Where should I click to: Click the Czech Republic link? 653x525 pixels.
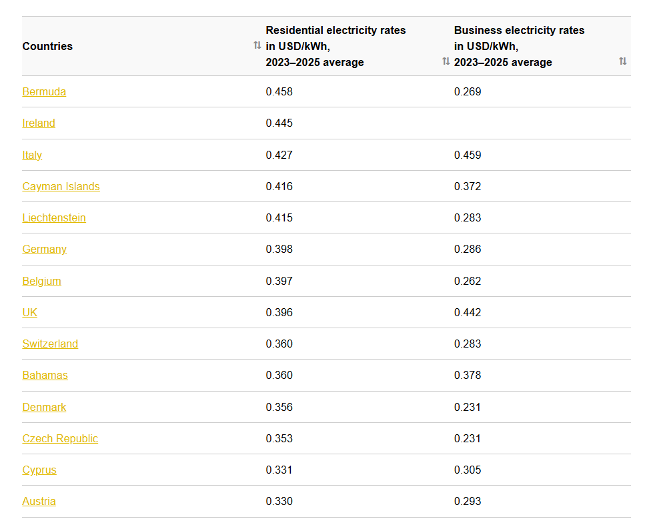point(60,438)
